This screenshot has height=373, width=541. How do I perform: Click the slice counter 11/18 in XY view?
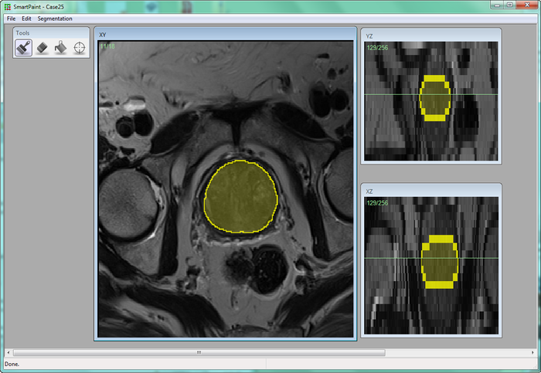(x=107, y=46)
